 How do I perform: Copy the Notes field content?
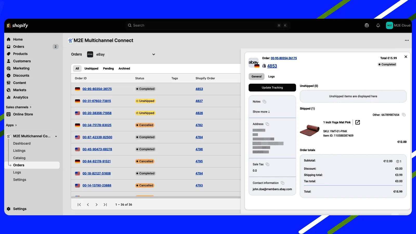point(264,102)
